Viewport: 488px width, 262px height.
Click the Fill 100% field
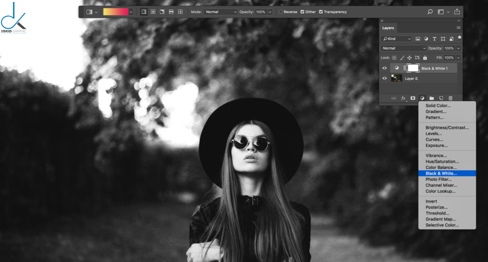point(449,58)
